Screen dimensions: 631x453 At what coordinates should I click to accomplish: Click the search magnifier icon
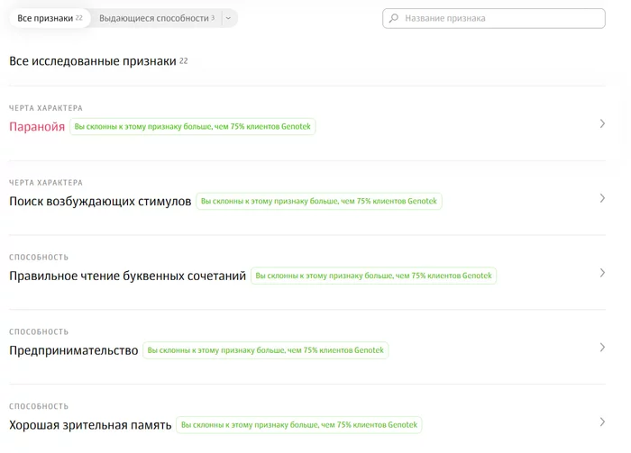393,18
